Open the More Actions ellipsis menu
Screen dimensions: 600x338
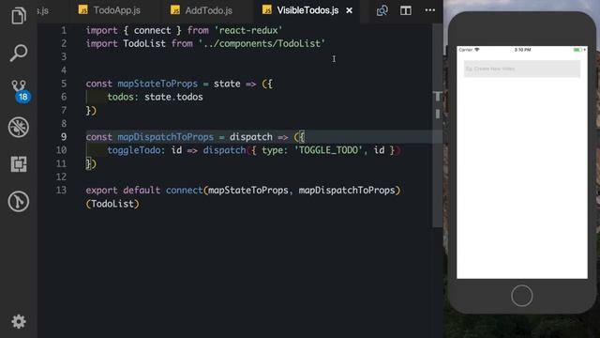click(x=430, y=10)
